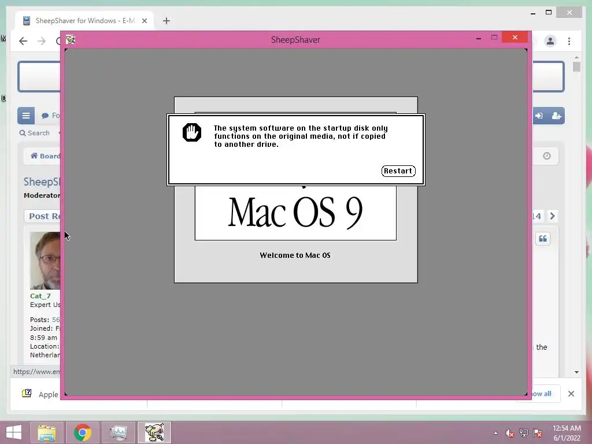Open the Action Center flag icon

pos(538,433)
